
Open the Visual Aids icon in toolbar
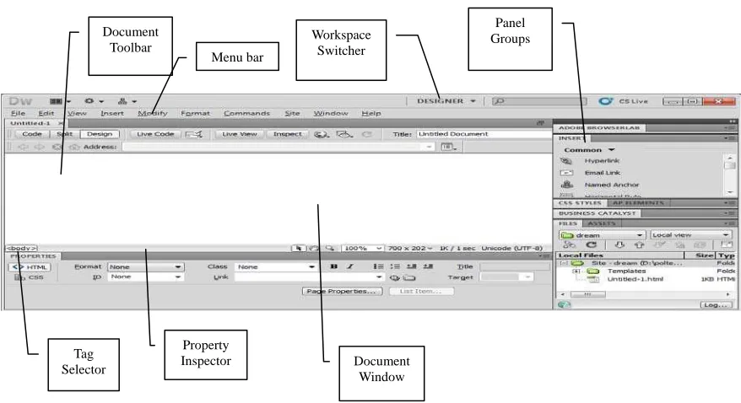tap(344, 135)
